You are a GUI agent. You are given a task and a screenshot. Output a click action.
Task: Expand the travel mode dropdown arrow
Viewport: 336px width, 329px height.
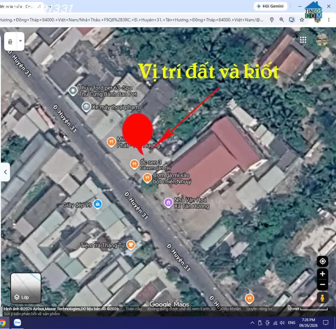[21, 41]
